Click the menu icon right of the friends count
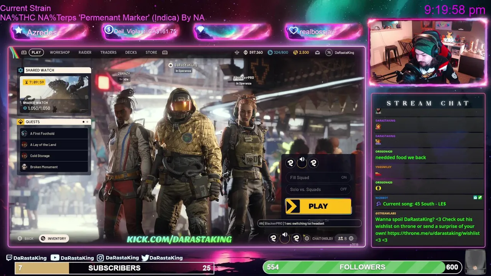 click(x=351, y=238)
